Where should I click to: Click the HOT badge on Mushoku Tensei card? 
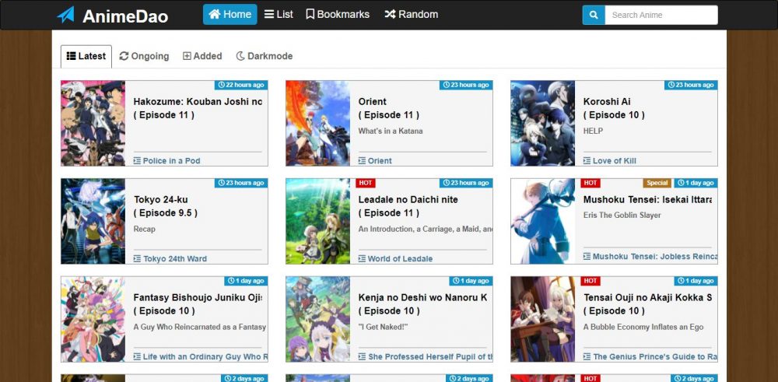pyautogui.click(x=591, y=183)
